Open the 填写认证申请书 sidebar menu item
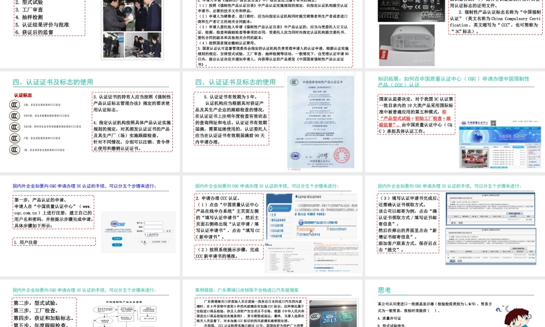 click(278, 220)
